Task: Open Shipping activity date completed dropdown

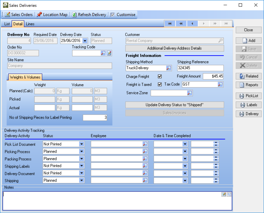Action: coord(185,181)
